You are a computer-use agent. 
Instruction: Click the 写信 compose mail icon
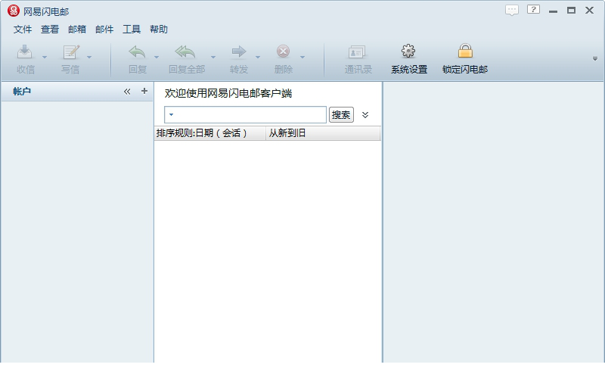click(70, 51)
